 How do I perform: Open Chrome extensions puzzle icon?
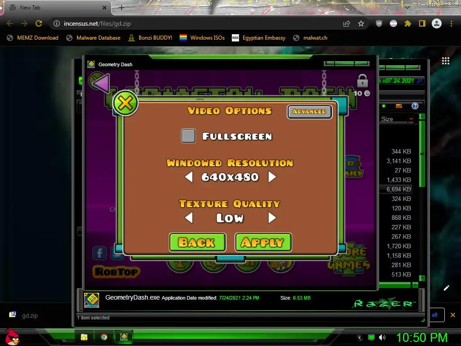407,23
